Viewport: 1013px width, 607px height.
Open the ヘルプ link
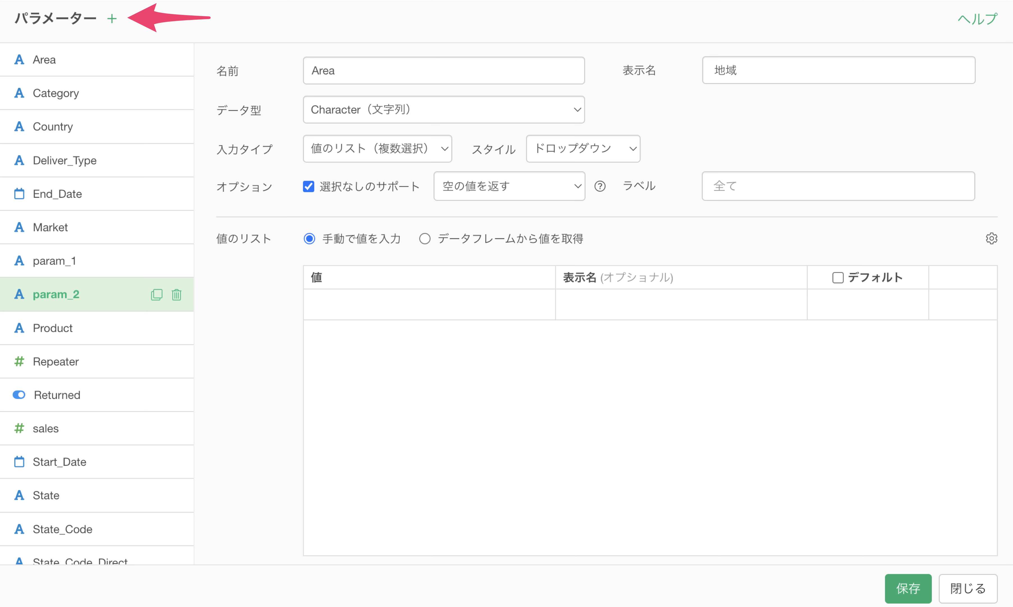(x=977, y=19)
